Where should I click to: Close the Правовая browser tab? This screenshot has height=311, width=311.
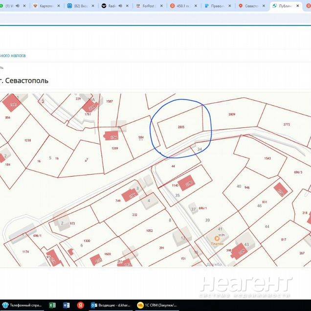[230, 6]
